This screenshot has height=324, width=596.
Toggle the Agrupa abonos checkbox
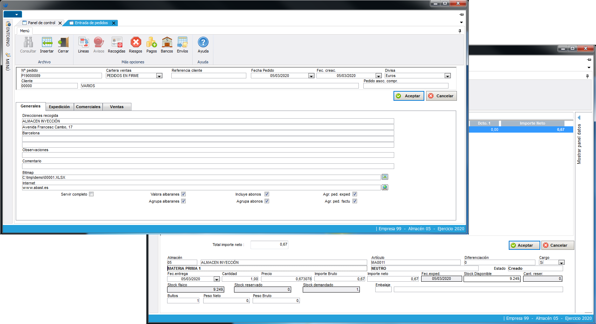click(267, 201)
